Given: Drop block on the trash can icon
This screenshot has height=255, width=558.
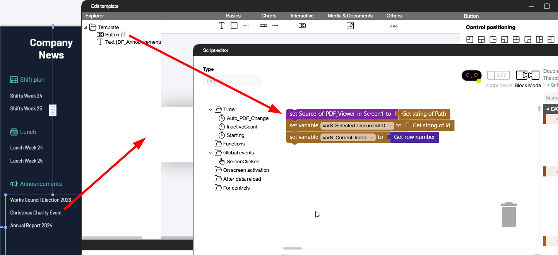Looking at the screenshot, I should pyautogui.click(x=508, y=215).
